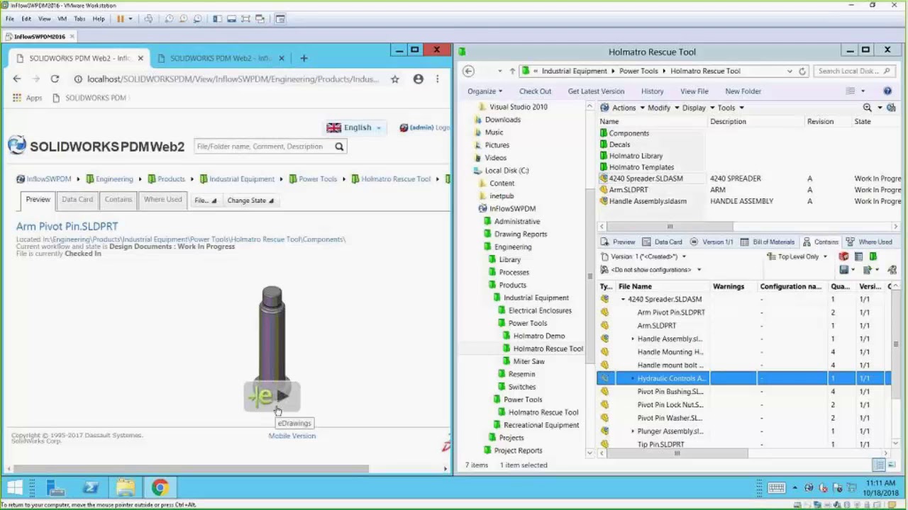The width and height of the screenshot is (908, 510).
Task: Open the Mobile Version link
Action: [292, 436]
